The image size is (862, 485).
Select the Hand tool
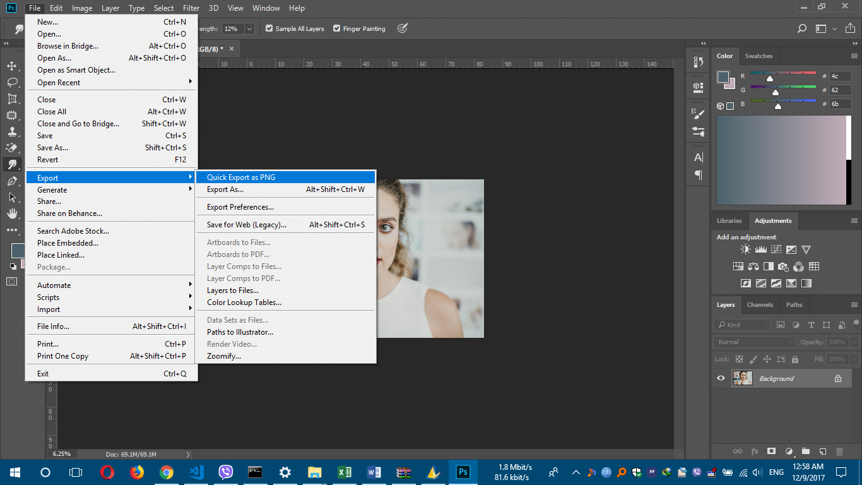12,214
